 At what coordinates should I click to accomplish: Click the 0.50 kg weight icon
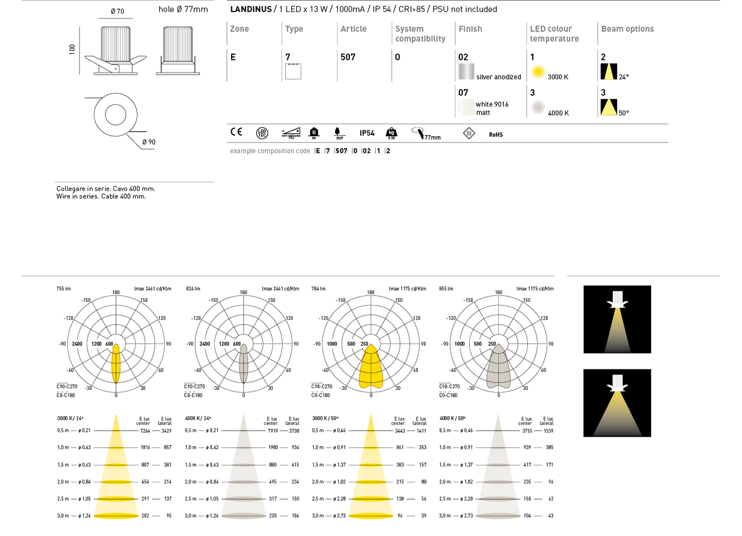click(x=391, y=133)
